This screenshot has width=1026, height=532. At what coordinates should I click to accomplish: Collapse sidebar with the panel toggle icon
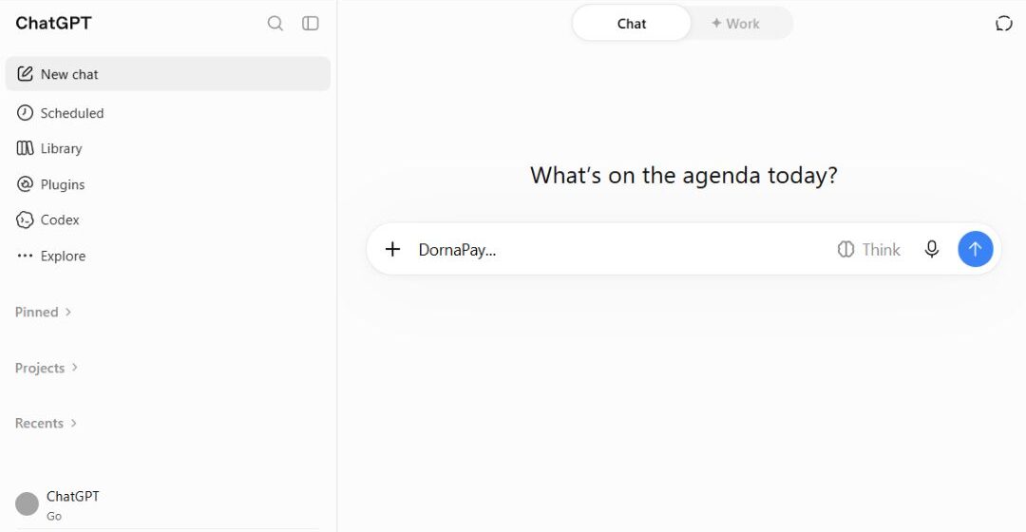click(x=310, y=24)
